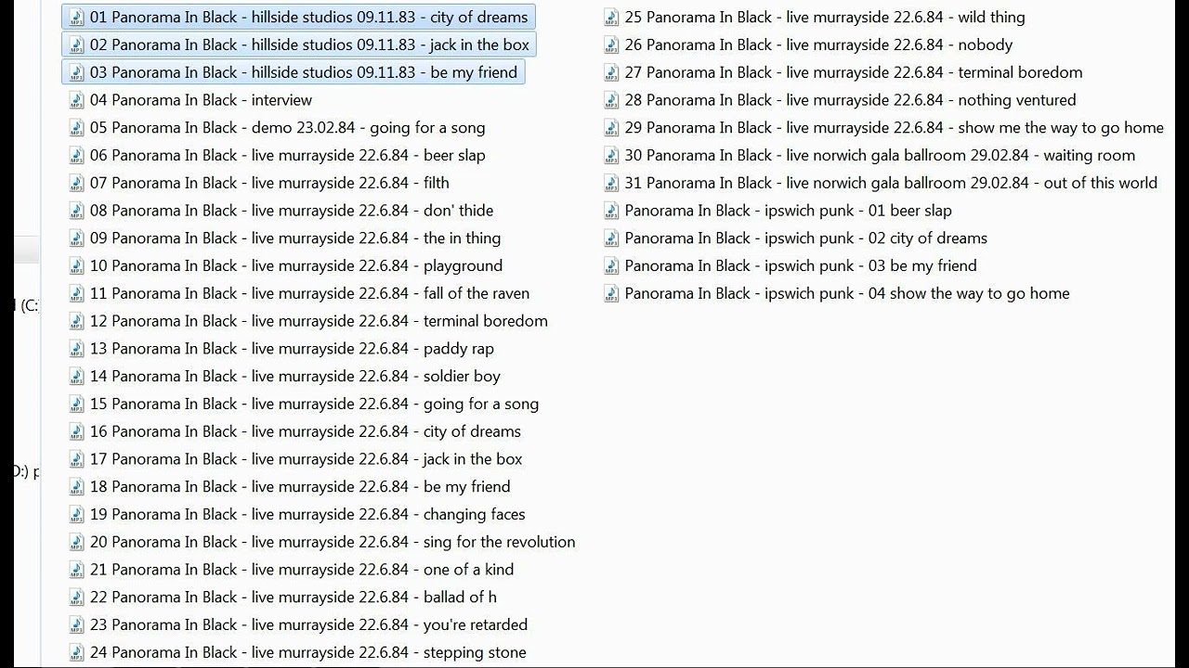Viewport: 1189px width, 668px height.
Task: Choose ipswich punk 02 city of dreams file
Action: click(805, 238)
